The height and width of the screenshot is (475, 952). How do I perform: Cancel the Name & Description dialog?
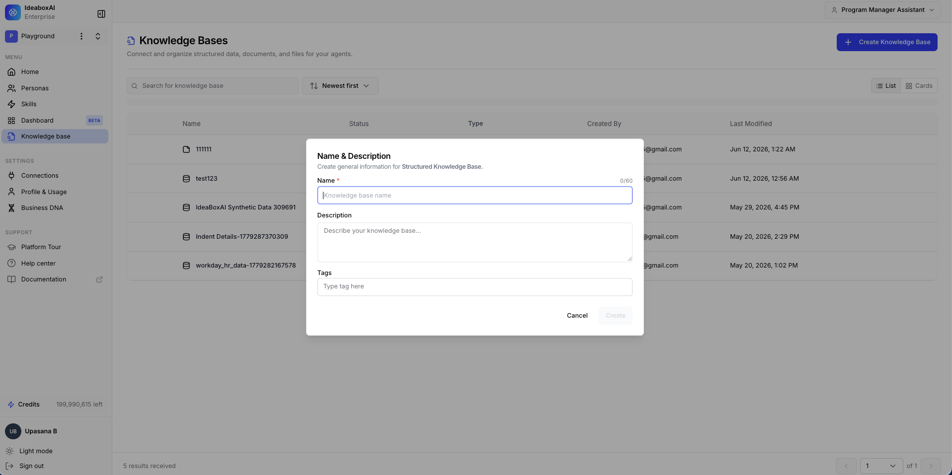[577, 316]
